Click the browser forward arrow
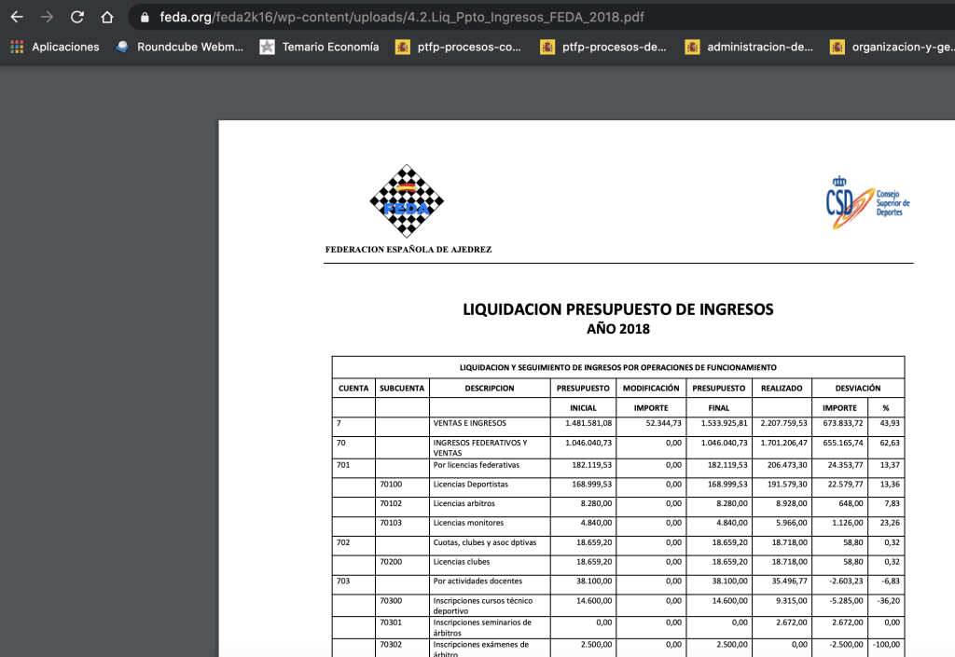This screenshot has height=657, width=955. coord(47,17)
